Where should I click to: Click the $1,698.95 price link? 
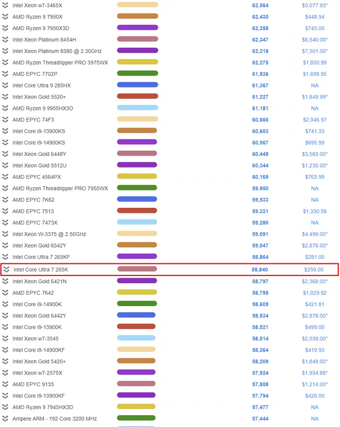tap(315, 74)
